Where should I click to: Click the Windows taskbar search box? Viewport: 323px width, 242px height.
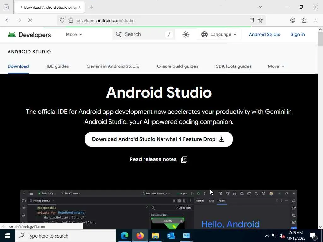click(66, 236)
